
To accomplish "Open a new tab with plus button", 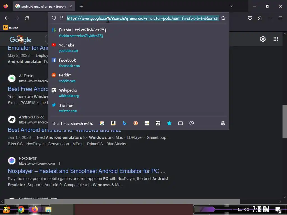I will 81,6.
